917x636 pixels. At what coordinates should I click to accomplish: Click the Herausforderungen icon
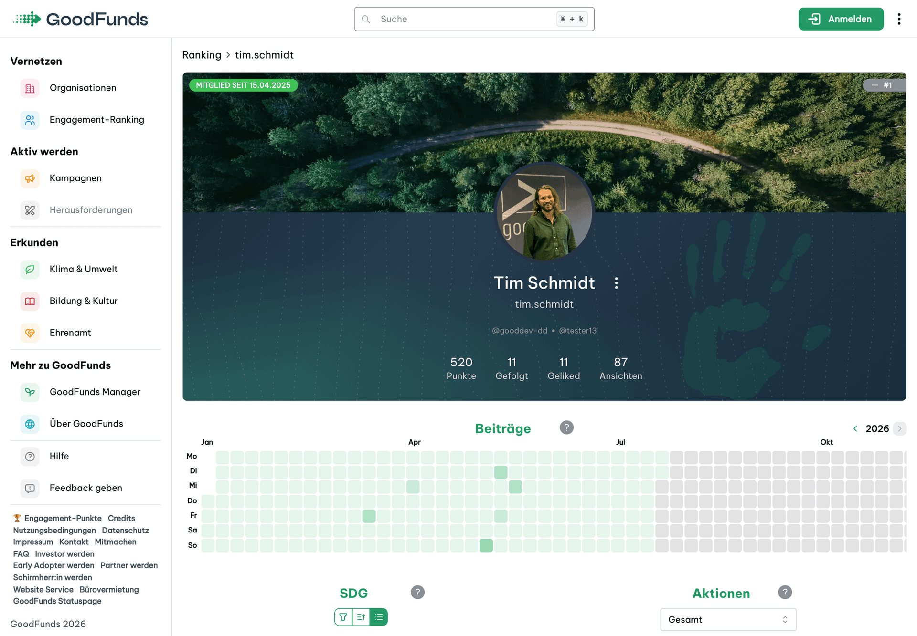click(x=30, y=210)
